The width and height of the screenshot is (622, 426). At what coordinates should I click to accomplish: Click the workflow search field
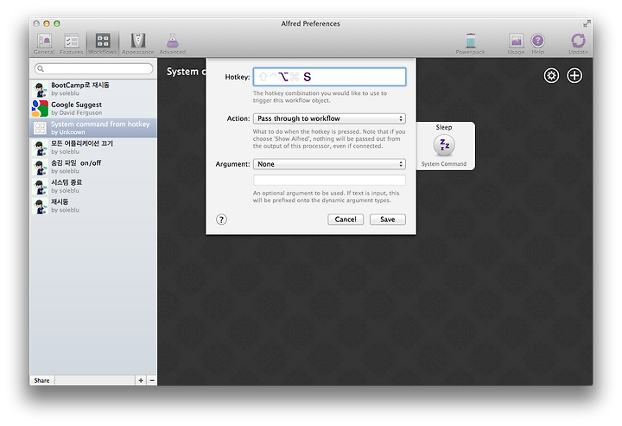point(93,68)
